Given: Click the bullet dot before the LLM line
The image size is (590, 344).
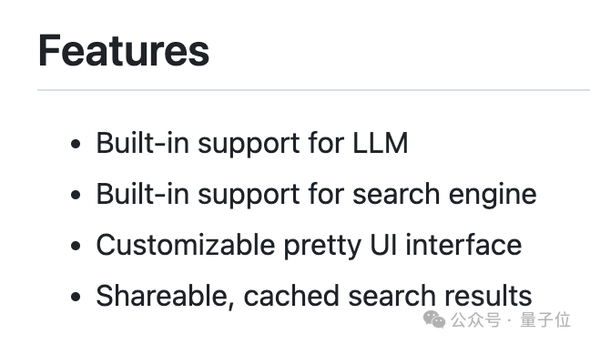Looking at the screenshot, I should (x=76, y=144).
